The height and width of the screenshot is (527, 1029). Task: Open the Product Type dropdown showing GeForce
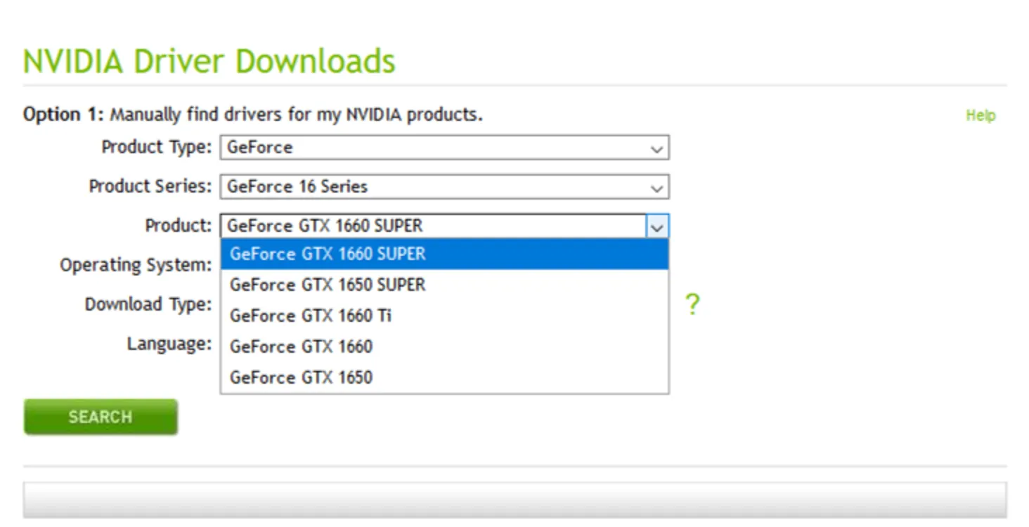(444, 148)
